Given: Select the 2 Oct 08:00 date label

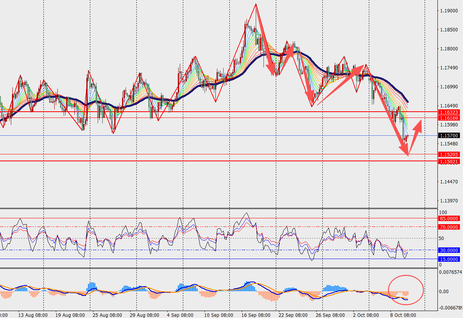Looking at the screenshot, I should [366, 315].
